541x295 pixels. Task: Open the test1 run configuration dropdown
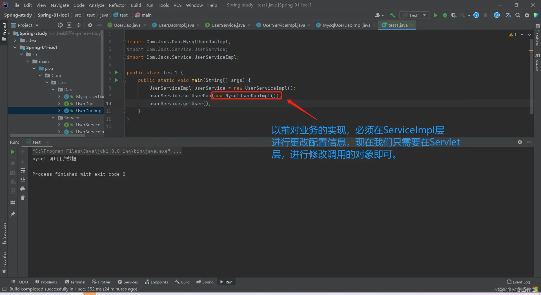point(414,15)
